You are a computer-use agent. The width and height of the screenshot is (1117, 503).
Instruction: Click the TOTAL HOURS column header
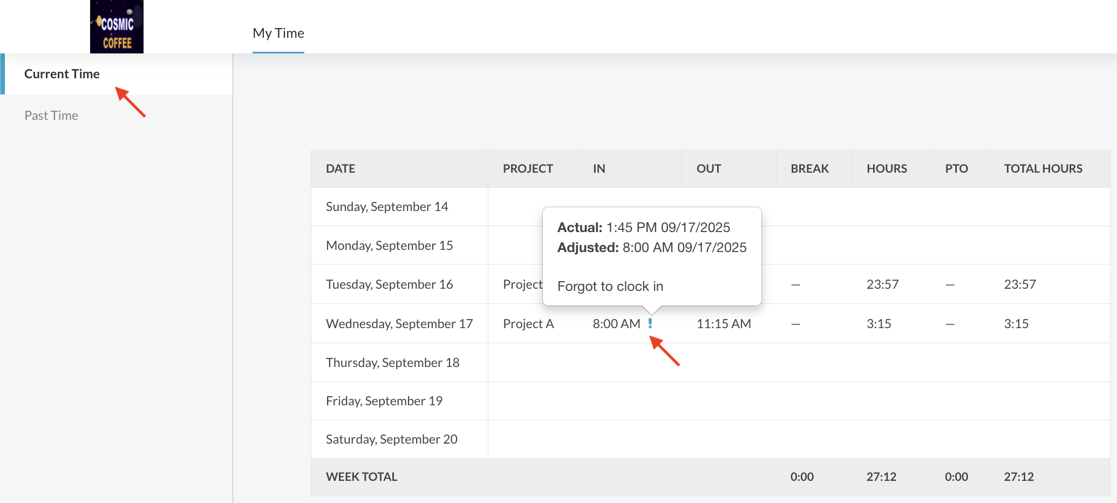tap(1043, 169)
